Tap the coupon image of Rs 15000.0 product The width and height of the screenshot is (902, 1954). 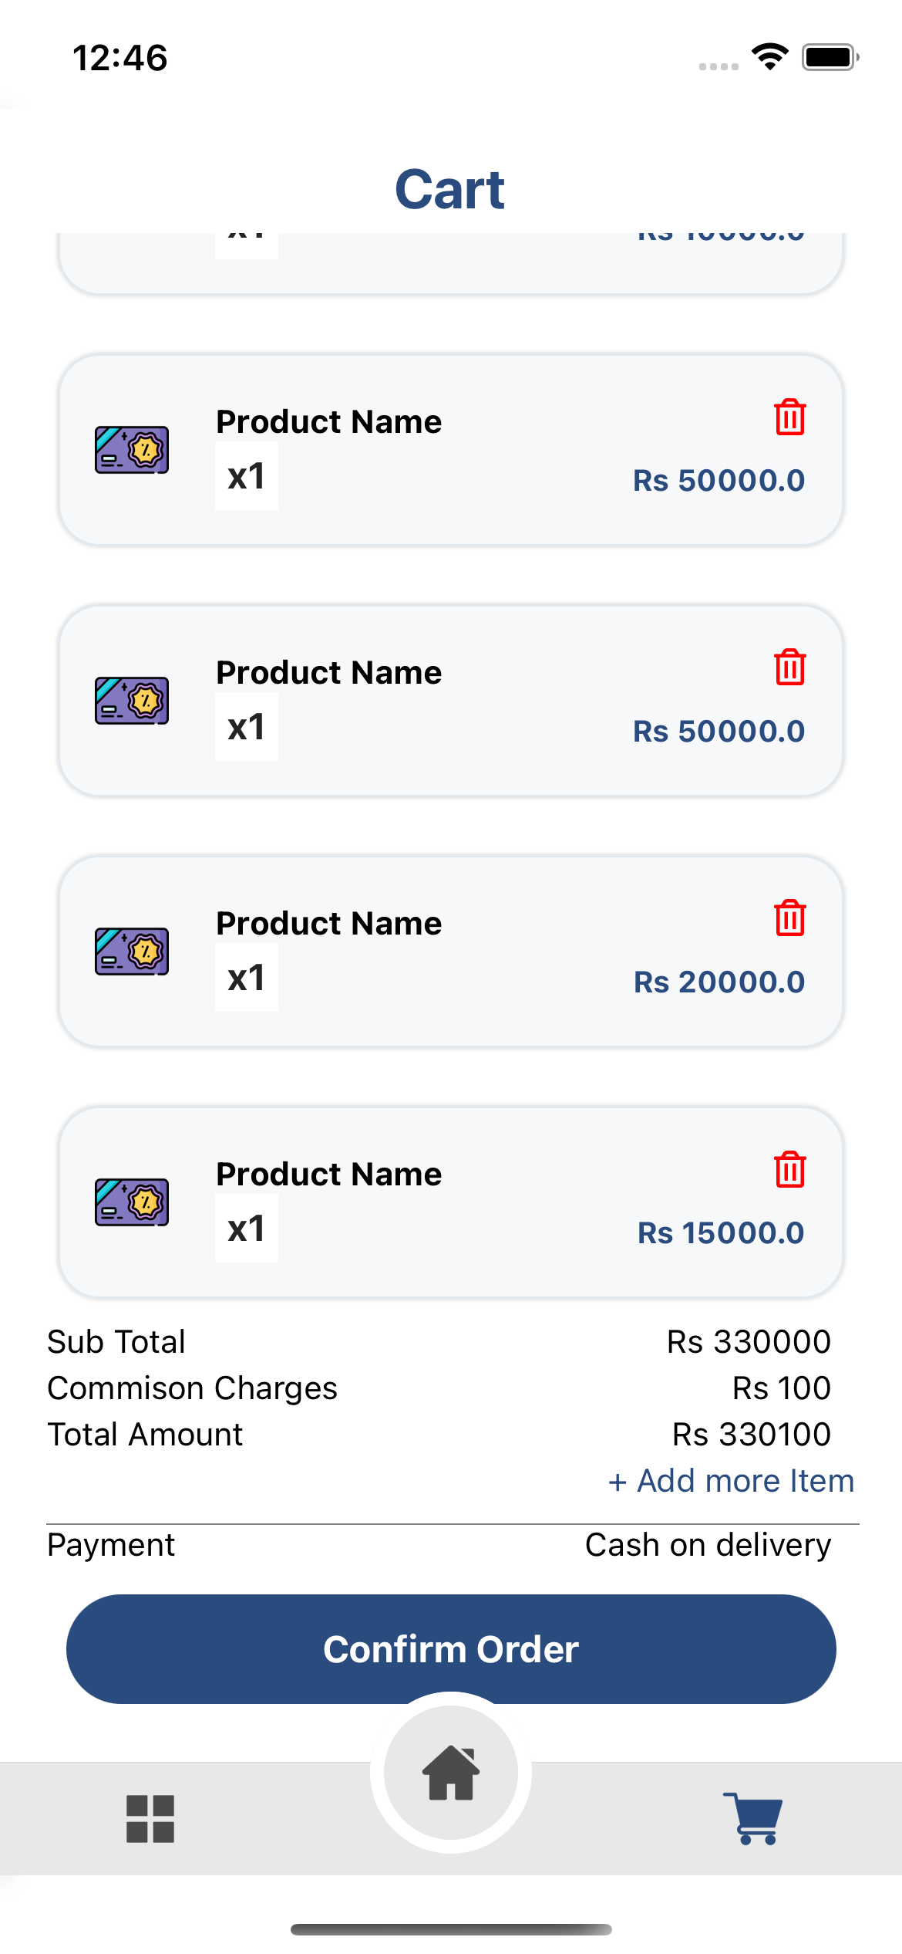point(132,1202)
